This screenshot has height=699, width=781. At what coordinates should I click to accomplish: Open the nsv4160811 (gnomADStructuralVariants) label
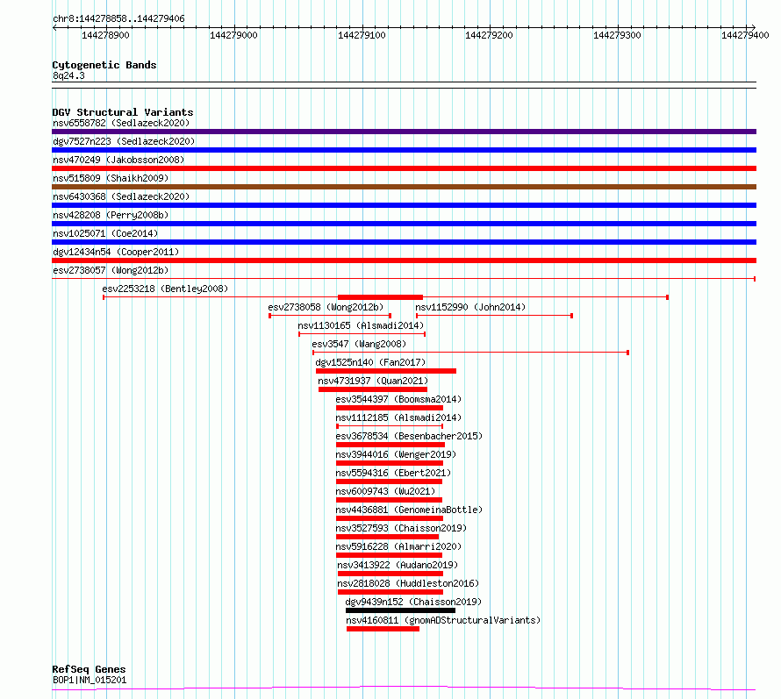click(443, 620)
